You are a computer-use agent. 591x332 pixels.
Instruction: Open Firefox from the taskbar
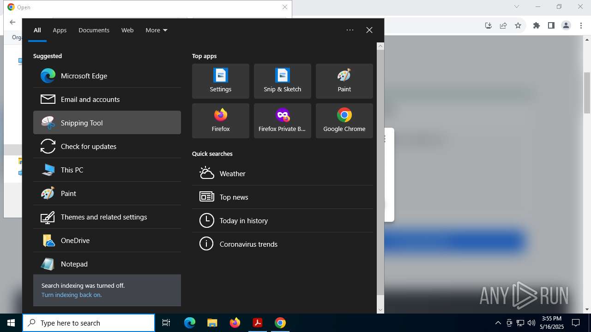[235, 323]
